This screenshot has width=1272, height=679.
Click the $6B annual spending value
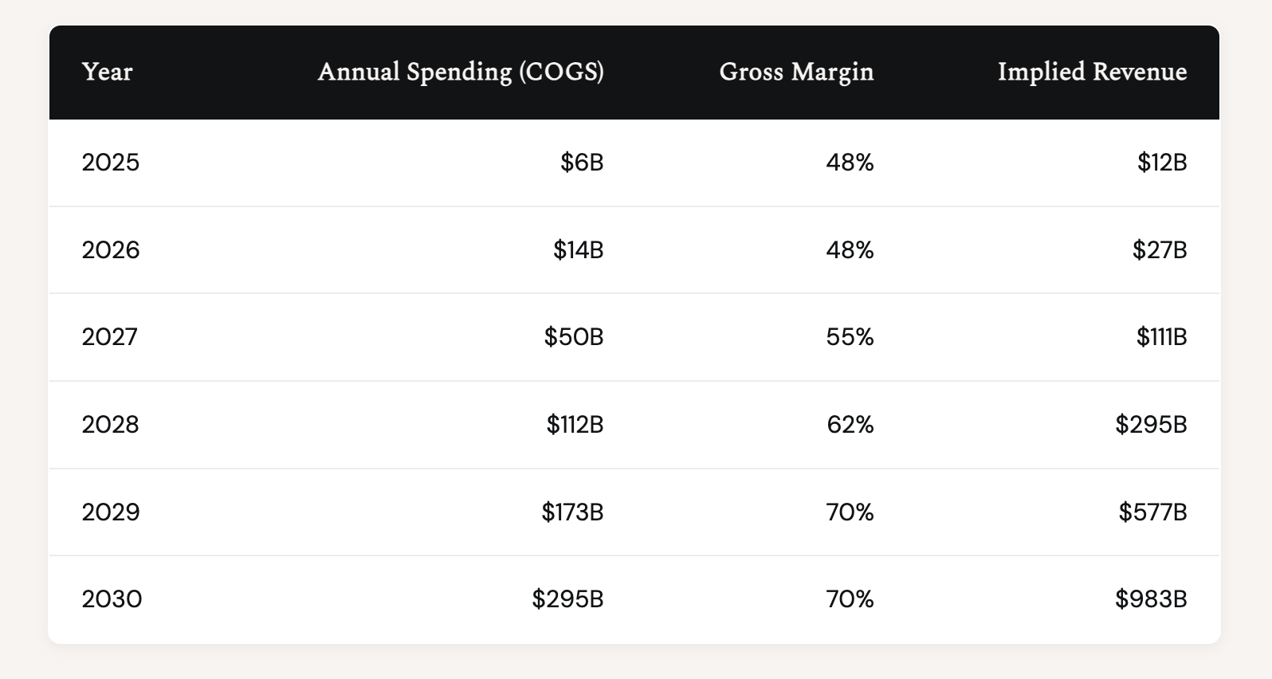point(582,163)
